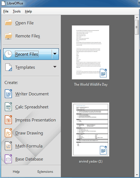Click the Recent Files clock icon
Screen dimensions: 140x178
[8, 54]
